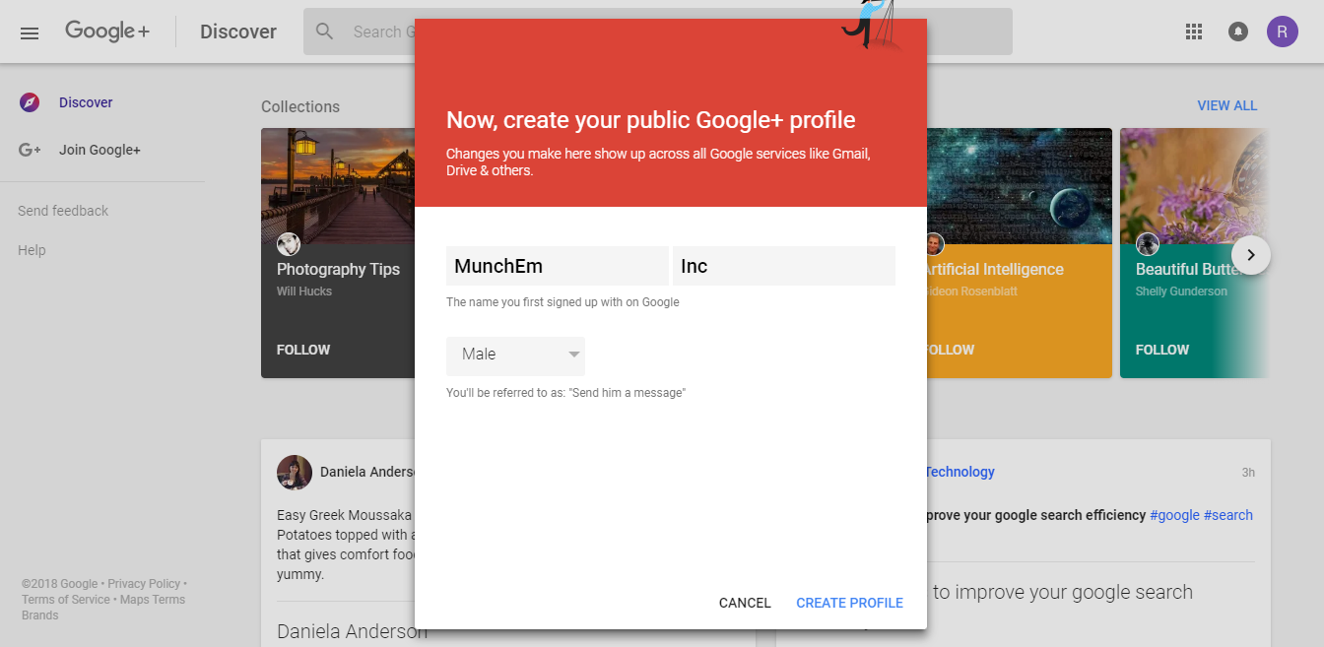This screenshot has height=647, width=1324.
Task: Open the Terms of Service link
Action: pos(66,600)
